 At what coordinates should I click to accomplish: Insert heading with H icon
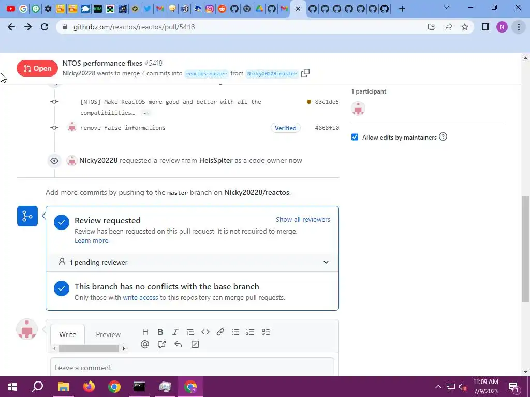coord(145,332)
